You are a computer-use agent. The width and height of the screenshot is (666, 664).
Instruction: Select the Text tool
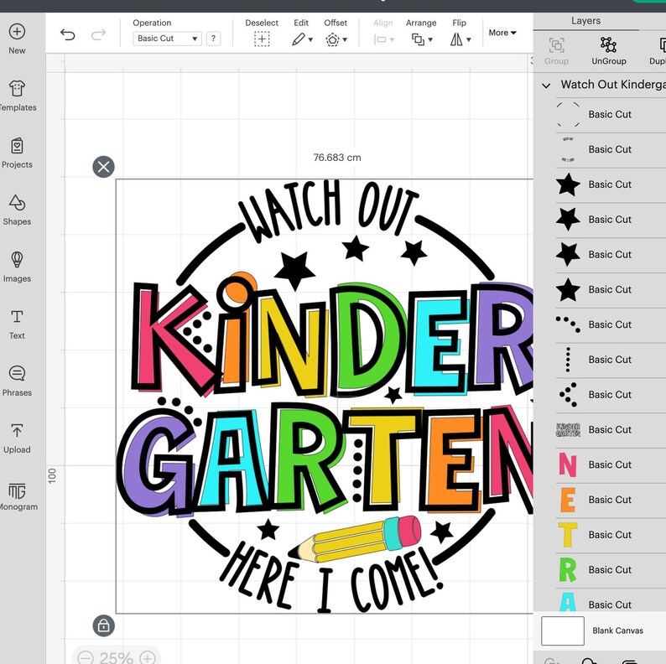[17, 324]
